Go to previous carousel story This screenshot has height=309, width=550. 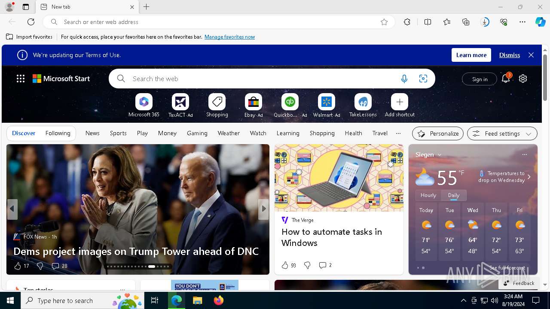click(12, 209)
